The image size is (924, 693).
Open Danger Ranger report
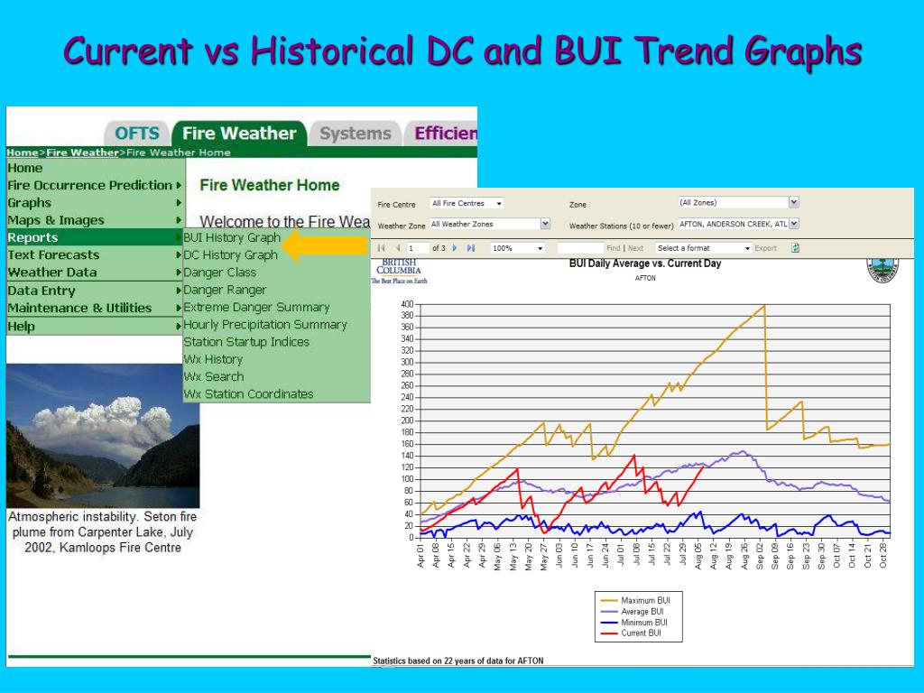click(x=225, y=290)
